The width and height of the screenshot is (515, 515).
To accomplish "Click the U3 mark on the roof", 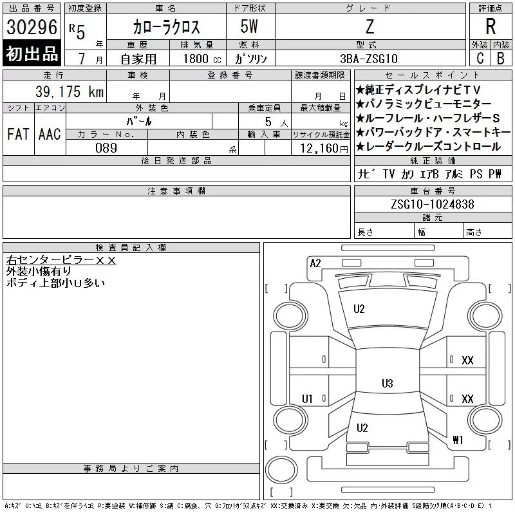I will (388, 383).
